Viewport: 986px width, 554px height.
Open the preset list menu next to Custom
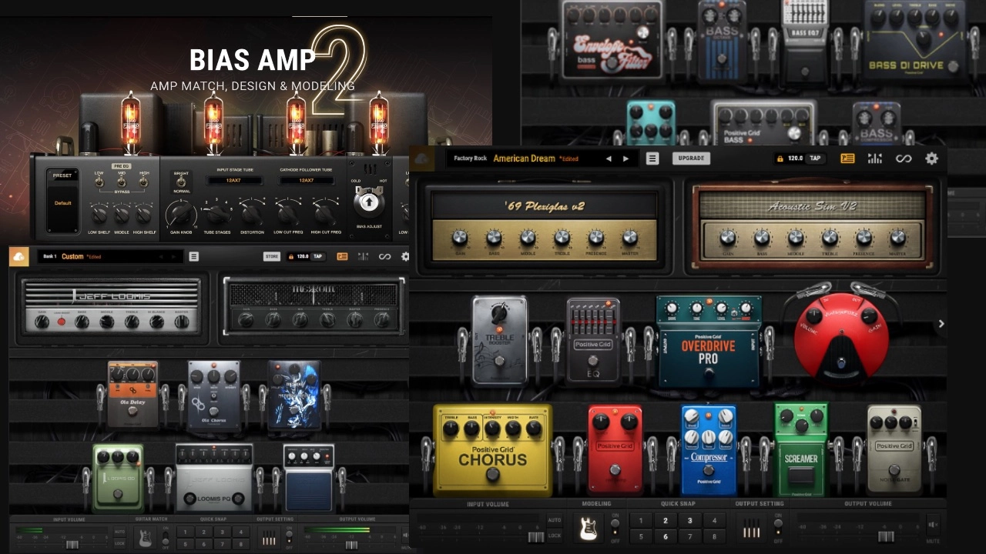[193, 256]
